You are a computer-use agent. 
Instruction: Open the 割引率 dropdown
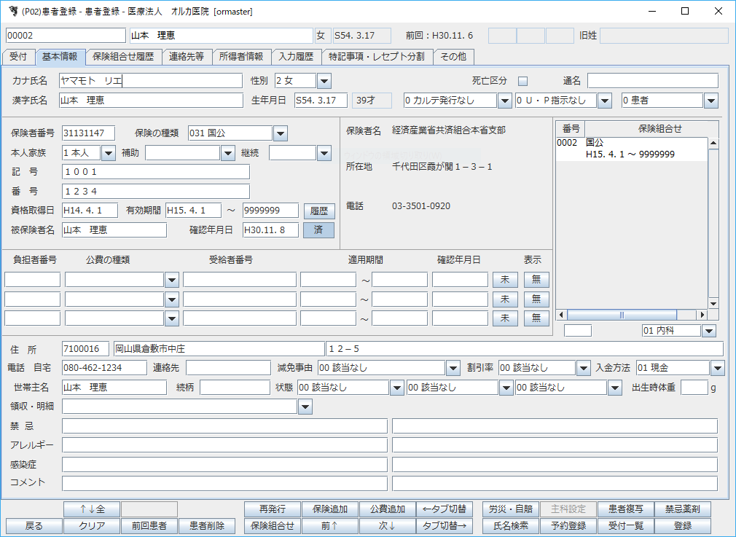click(584, 368)
